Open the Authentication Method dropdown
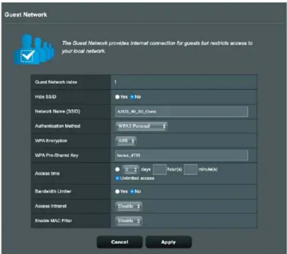 [141, 126]
